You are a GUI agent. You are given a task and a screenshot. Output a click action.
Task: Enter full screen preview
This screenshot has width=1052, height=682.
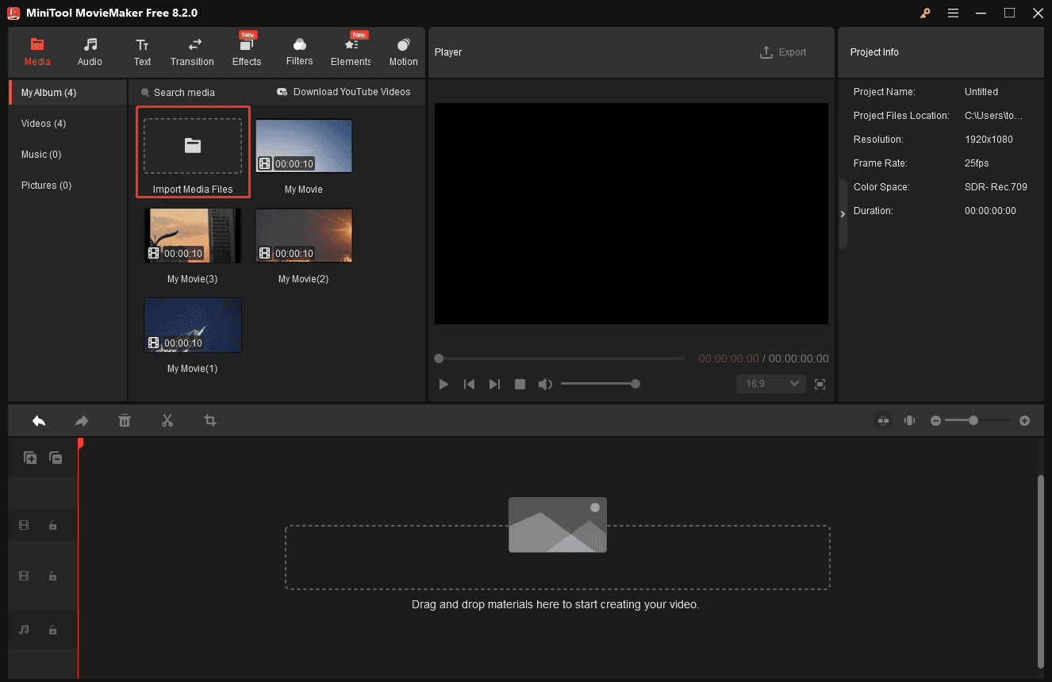[820, 385]
